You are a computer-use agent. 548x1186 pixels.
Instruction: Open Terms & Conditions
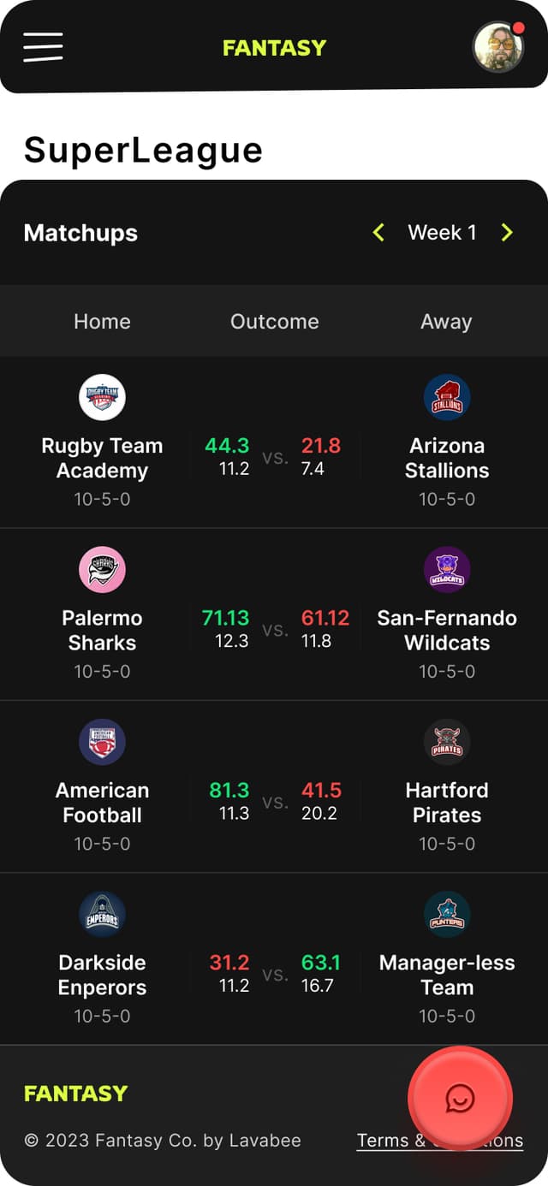pos(439,1140)
